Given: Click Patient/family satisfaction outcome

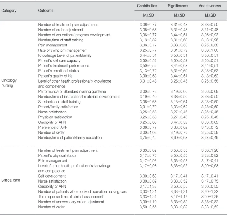Looking at the screenshot, I should point(58,107).
